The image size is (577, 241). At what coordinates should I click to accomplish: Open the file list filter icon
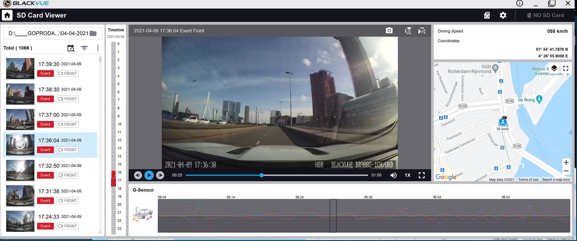84,48
